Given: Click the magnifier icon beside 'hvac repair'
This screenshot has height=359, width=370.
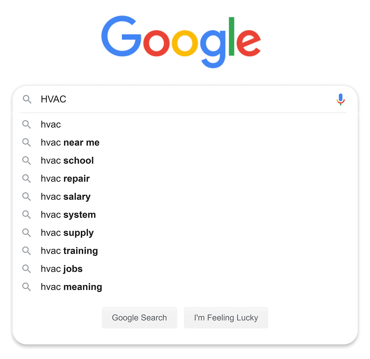Looking at the screenshot, I should tap(27, 179).
